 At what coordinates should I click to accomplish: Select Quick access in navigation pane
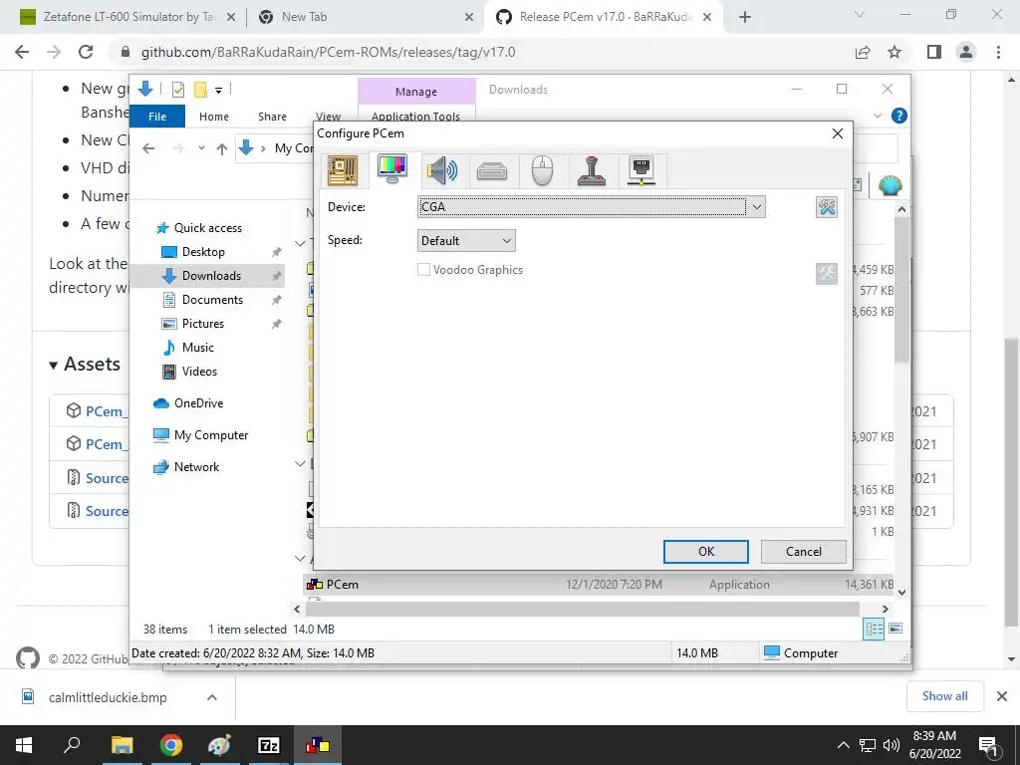[207, 228]
